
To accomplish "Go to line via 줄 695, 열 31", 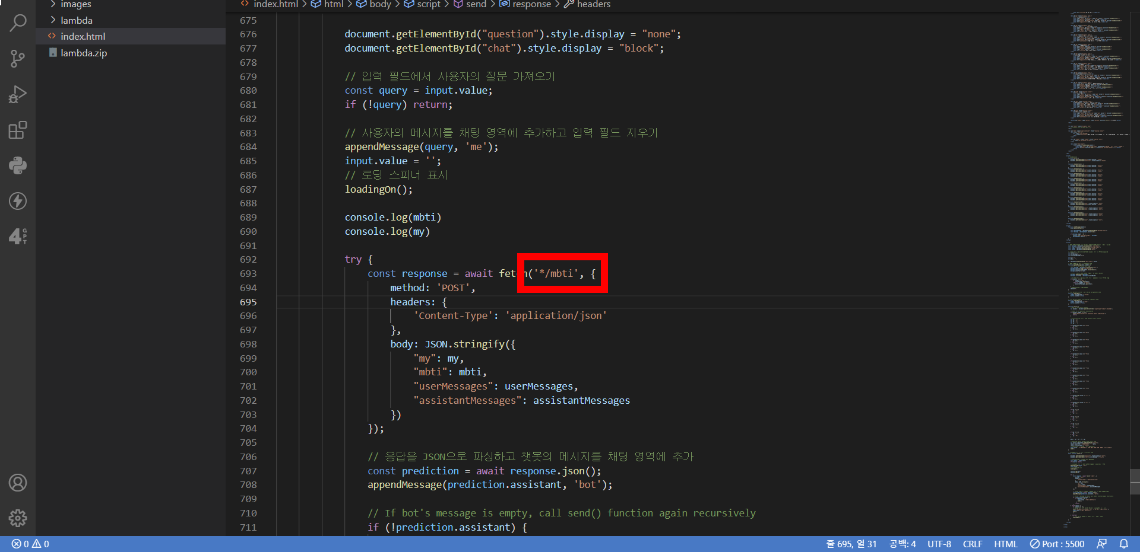I will click(x=851, y=544).
